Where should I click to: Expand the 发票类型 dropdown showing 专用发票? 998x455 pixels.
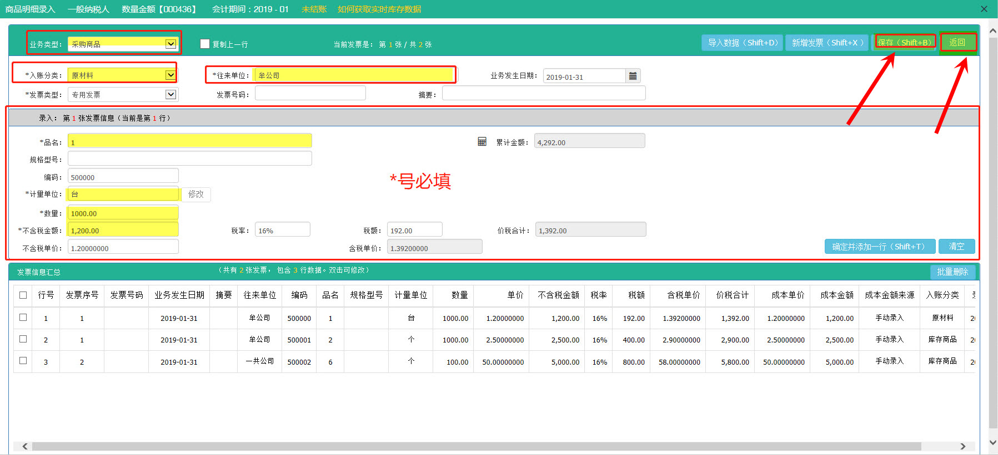coord(170,94)
